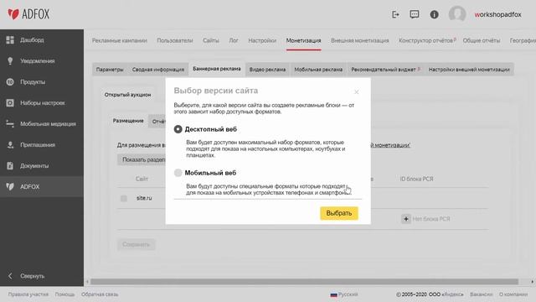Select the Мобильный веб radio option
The width and height of the screenshot is (536, 302).
178,173
